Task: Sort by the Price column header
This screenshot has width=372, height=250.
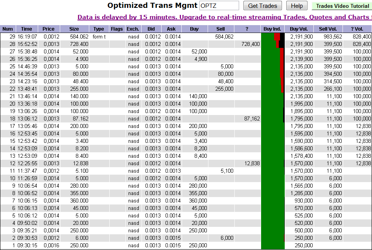Action: click(48, 28)
